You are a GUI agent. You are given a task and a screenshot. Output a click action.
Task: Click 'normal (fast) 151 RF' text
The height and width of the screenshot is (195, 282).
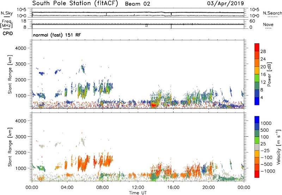57,35
